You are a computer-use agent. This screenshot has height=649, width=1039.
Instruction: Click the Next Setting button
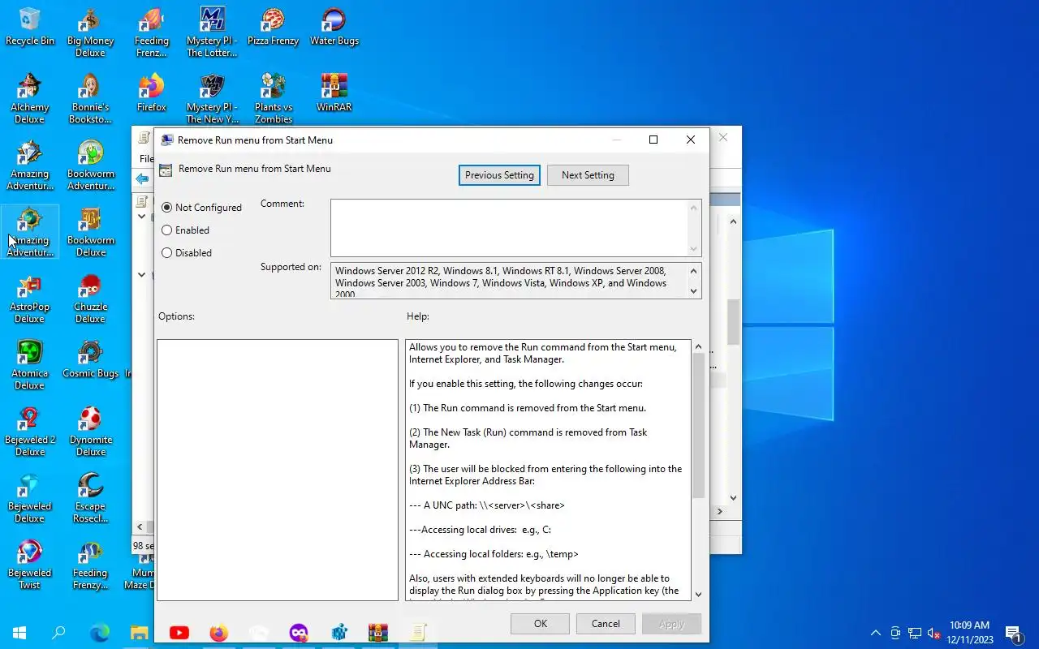[x=588, y=175]
